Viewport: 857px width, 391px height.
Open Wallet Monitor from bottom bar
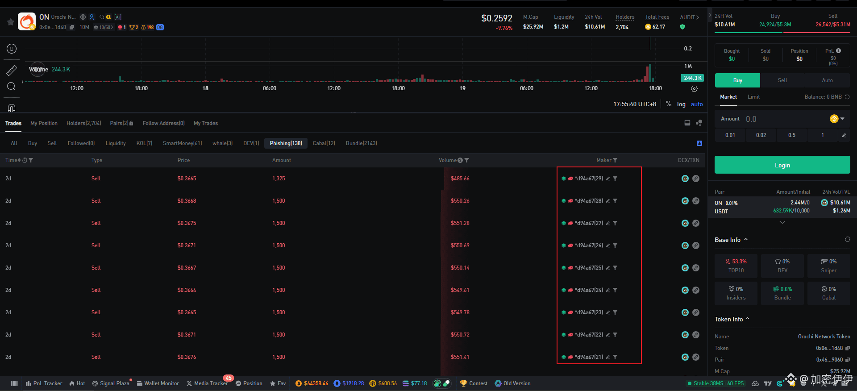point(158,383)
